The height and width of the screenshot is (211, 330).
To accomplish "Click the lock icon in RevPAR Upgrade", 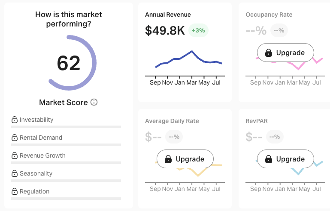I will (269, 159).
